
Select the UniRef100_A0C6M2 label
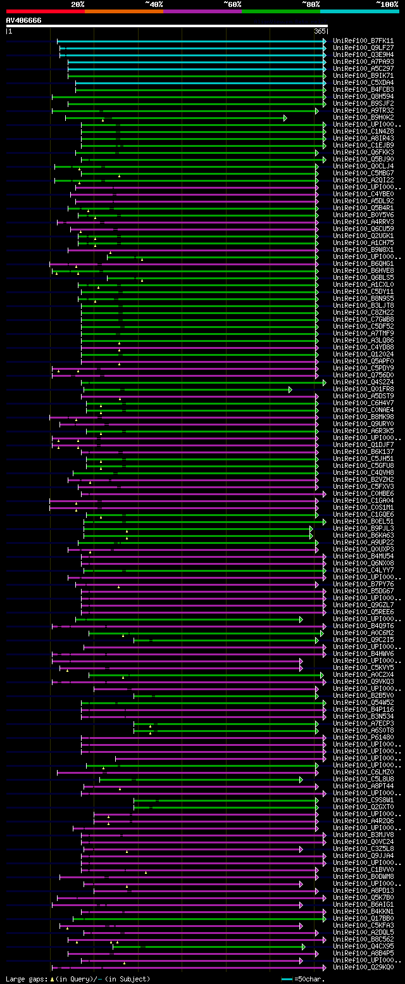click(x=363, y=633)
